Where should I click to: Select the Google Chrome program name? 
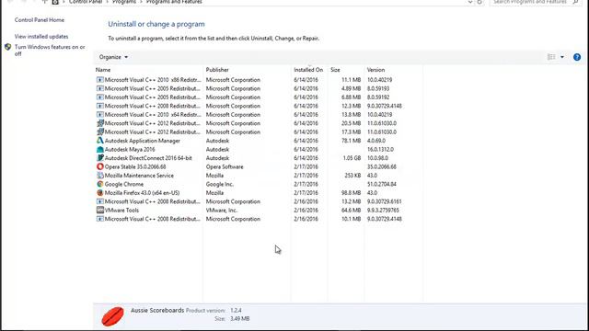coord(124,184)
